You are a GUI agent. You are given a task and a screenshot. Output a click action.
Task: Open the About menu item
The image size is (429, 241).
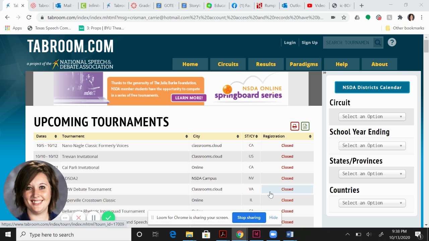coord(379,64)
